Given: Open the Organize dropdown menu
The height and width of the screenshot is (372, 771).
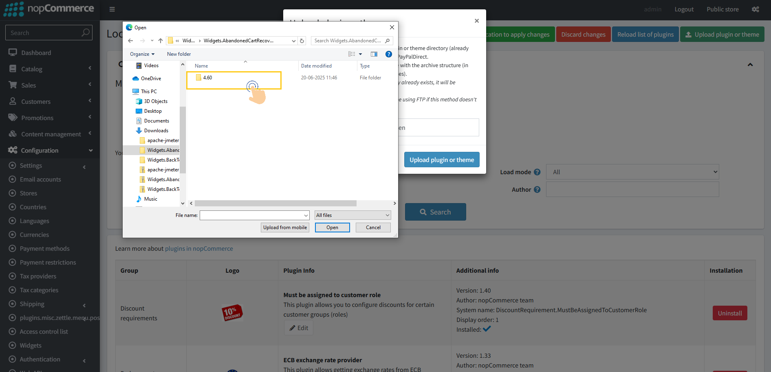Looking at the screenshot, I should pyautogui.click(x=142, y=54).
